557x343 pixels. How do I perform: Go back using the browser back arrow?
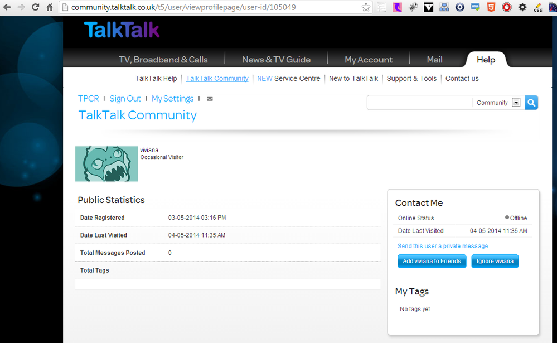pyautogui.click(x=7, y=7)
